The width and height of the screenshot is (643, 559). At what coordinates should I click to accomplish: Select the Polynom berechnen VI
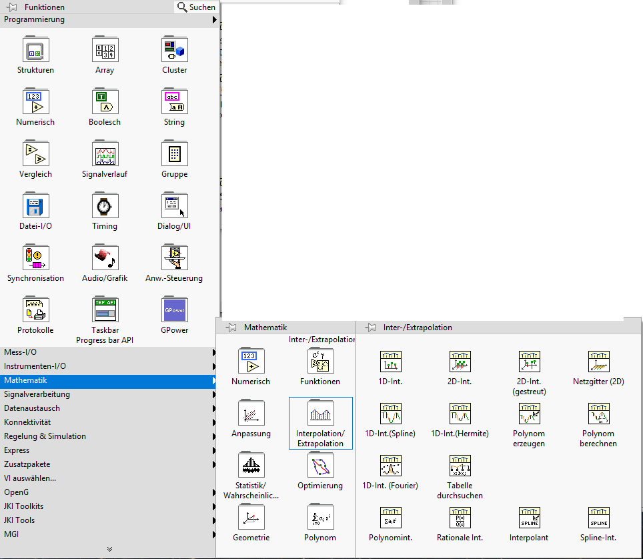pos(599,414)
